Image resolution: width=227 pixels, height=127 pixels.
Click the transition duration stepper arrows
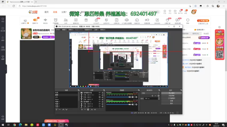pos(159,98)
